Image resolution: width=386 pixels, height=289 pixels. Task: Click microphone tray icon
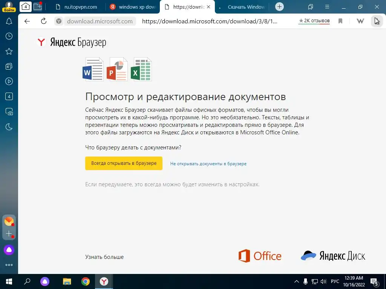305,281
